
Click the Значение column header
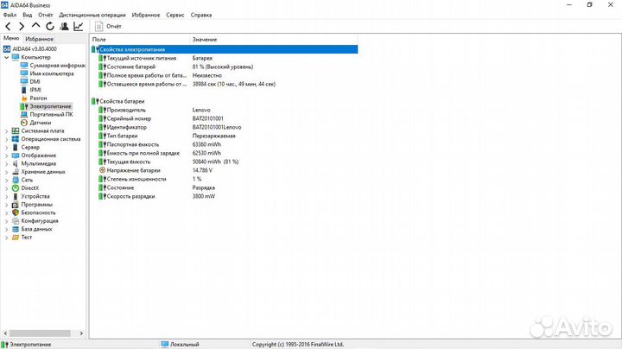[x=274, y=39]
